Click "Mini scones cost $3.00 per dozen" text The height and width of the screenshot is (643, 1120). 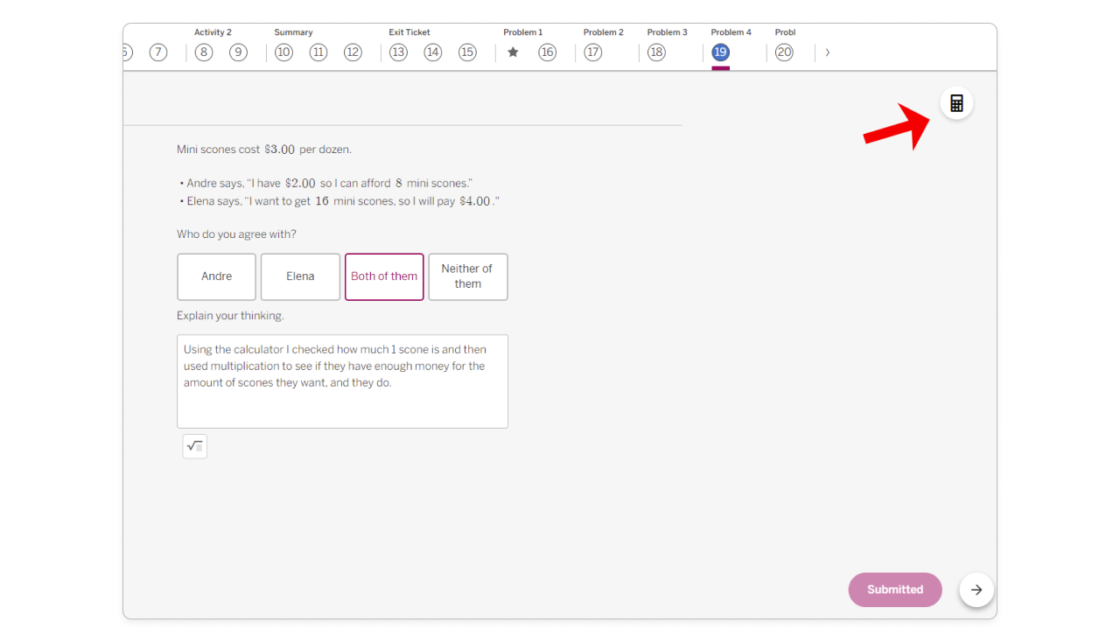(x=264, y=150)
